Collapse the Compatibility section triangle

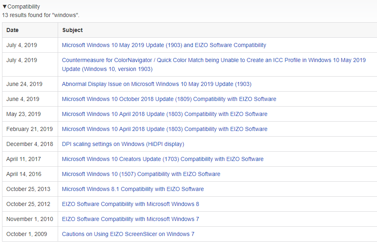pos(4,6)
